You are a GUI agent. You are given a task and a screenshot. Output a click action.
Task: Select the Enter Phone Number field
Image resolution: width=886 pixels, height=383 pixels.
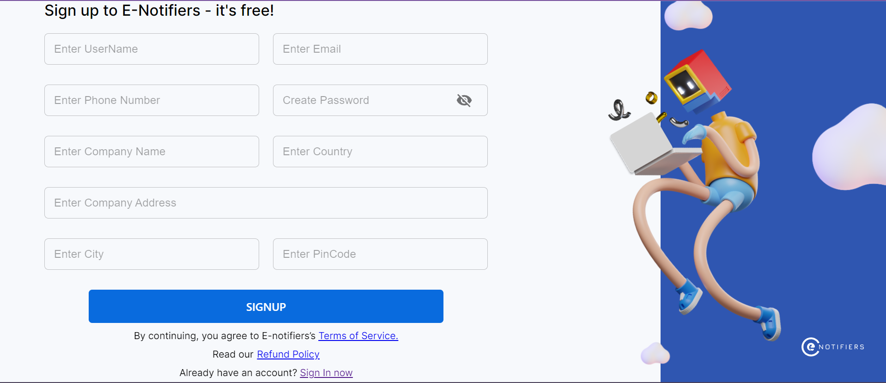[x=152, y=100]
